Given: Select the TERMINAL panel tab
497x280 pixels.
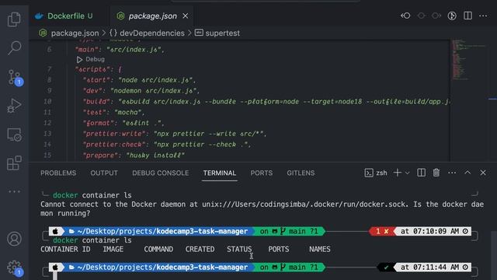Looking at the screenshot, I should tap(220, 173).
